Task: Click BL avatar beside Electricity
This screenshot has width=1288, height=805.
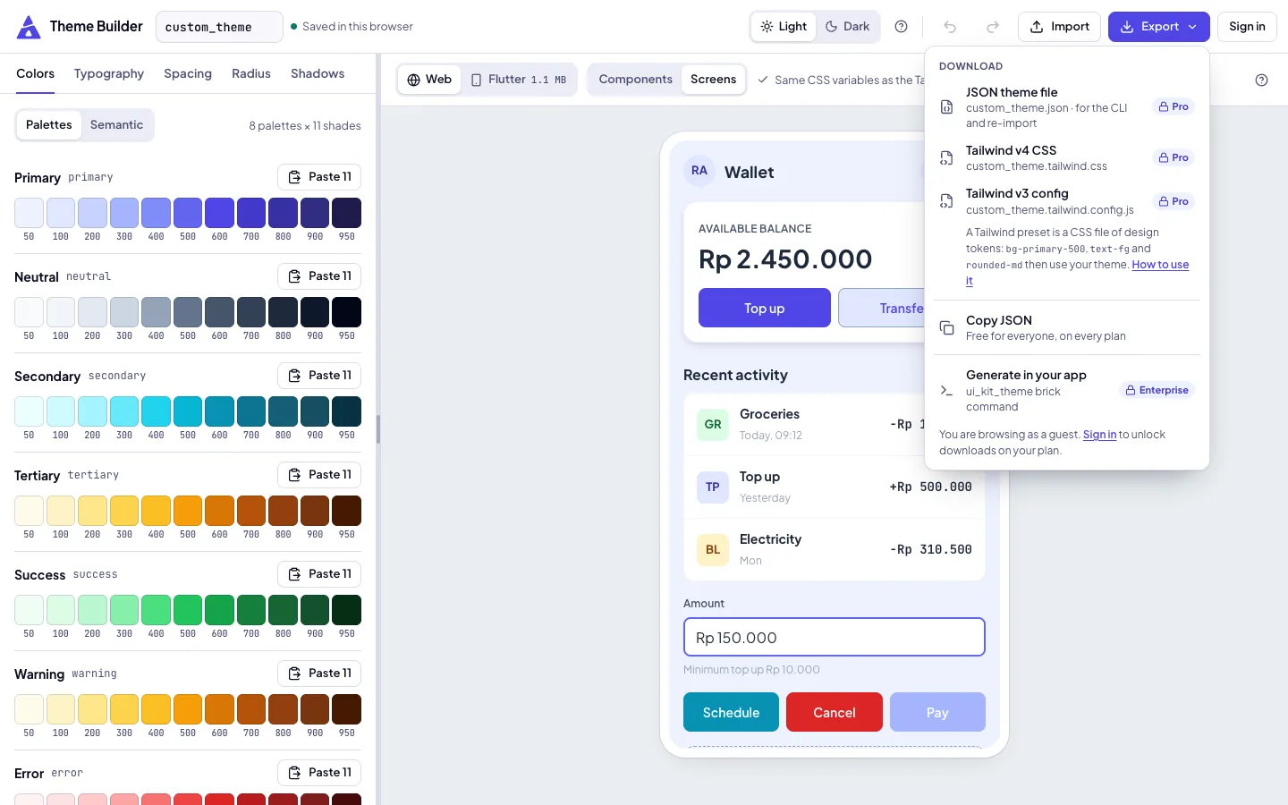Action: (713, 550)
